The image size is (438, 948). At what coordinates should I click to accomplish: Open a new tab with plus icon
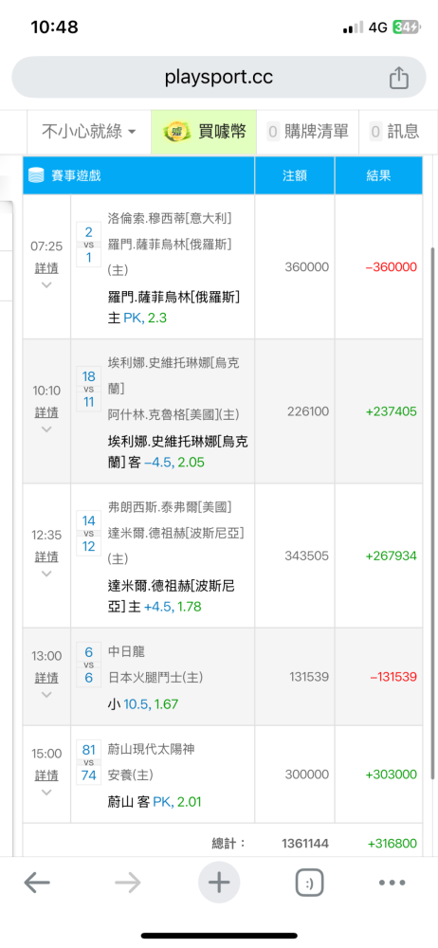[x=218, y=883]
